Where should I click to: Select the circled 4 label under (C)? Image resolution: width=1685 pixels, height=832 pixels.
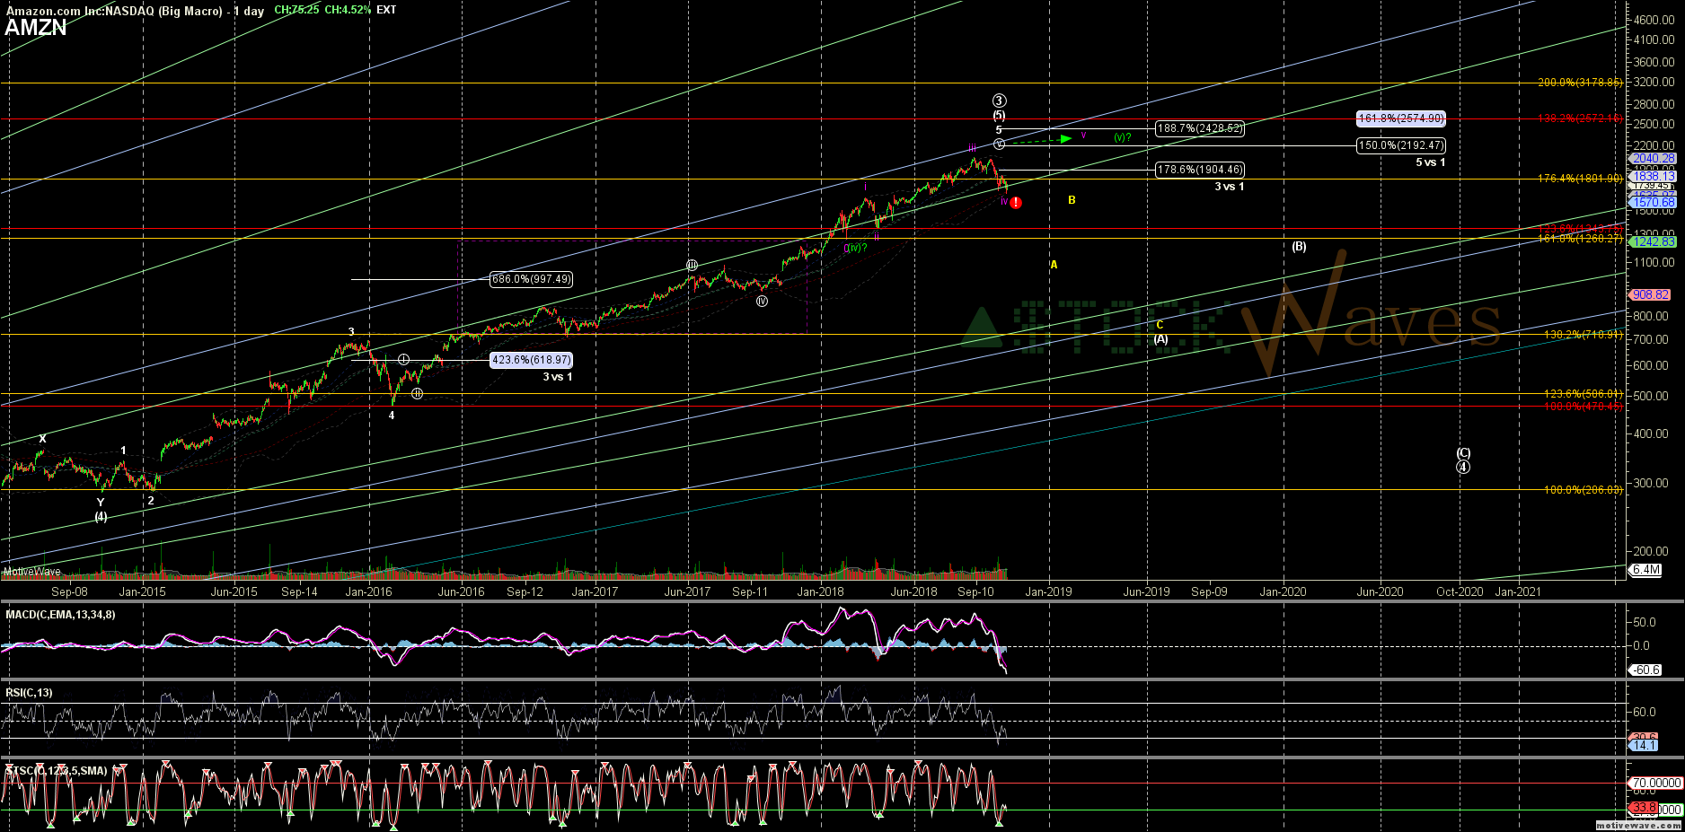1463,467
